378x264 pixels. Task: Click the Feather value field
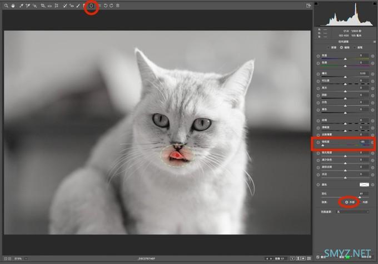click(x=363, y=194)
